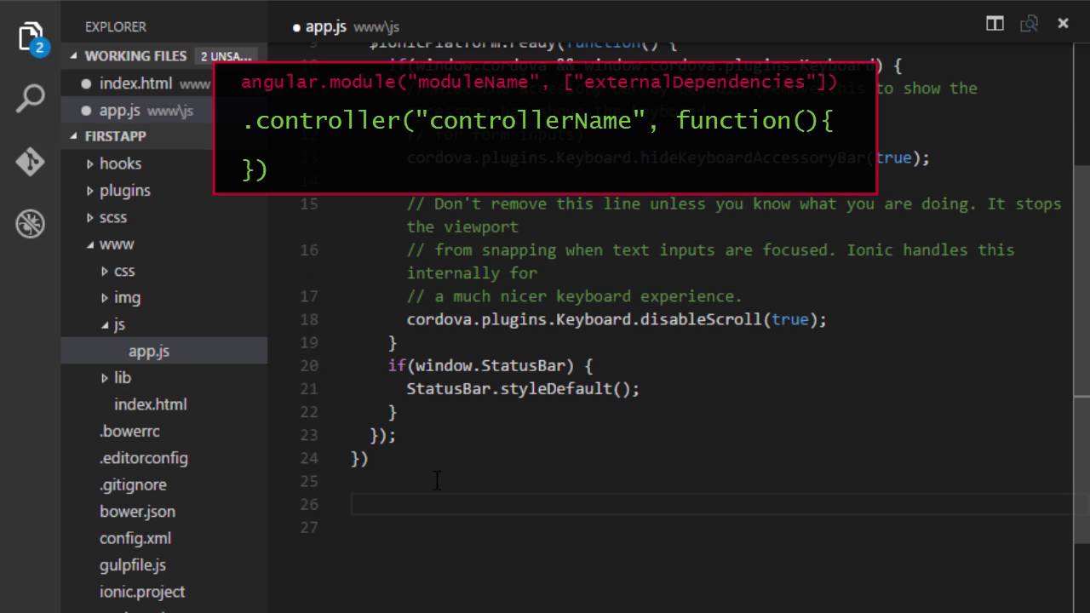Open the gulpfile.js file
The width and height of the screenshot is (1090, 613).
(133, 565)
